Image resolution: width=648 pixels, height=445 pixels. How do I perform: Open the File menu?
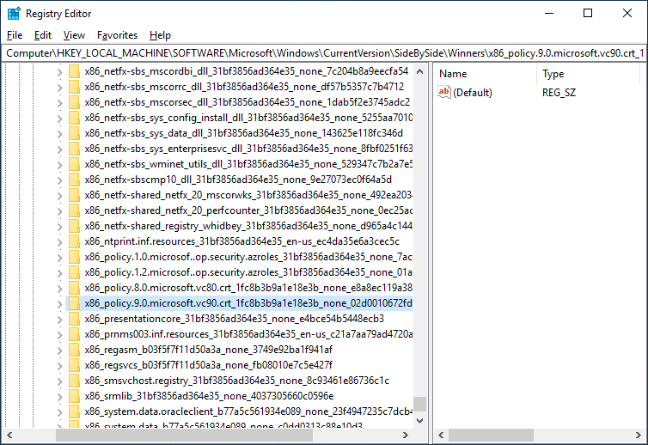pos(15,35)
